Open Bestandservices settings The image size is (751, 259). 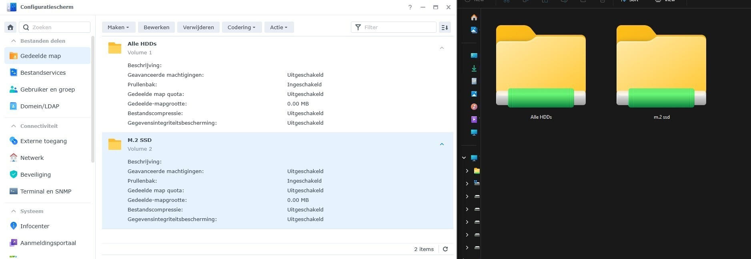click(47, 73)
